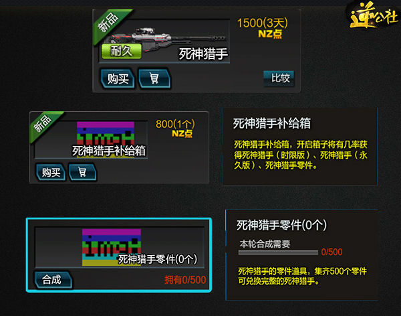Click the 死神猎手零件 parts thumbnail
This screenshot has width=401, height=316.
coord(112,247)
